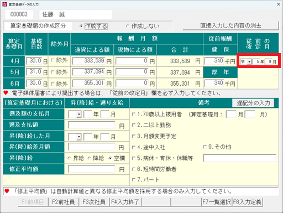Click the 5月 基礎日数 field

[34, 72]
